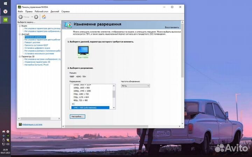The image size is (252, 157).
Task: Open the Назад history dropdown arrow
Action: [x=32, y=17]
